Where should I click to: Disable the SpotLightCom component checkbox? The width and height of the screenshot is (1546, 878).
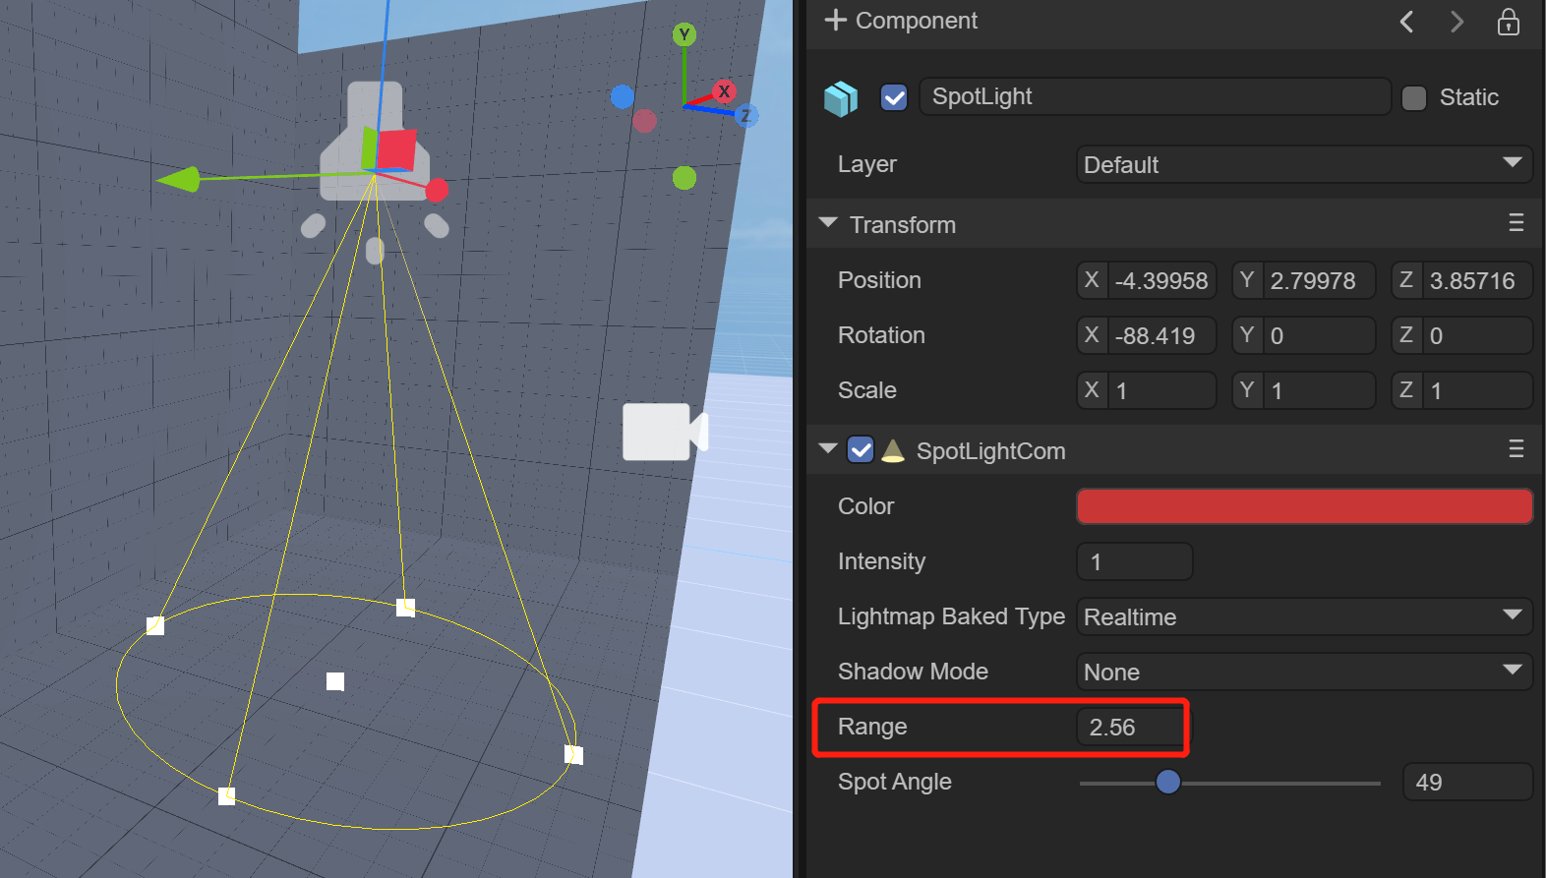tap(861, 450)
